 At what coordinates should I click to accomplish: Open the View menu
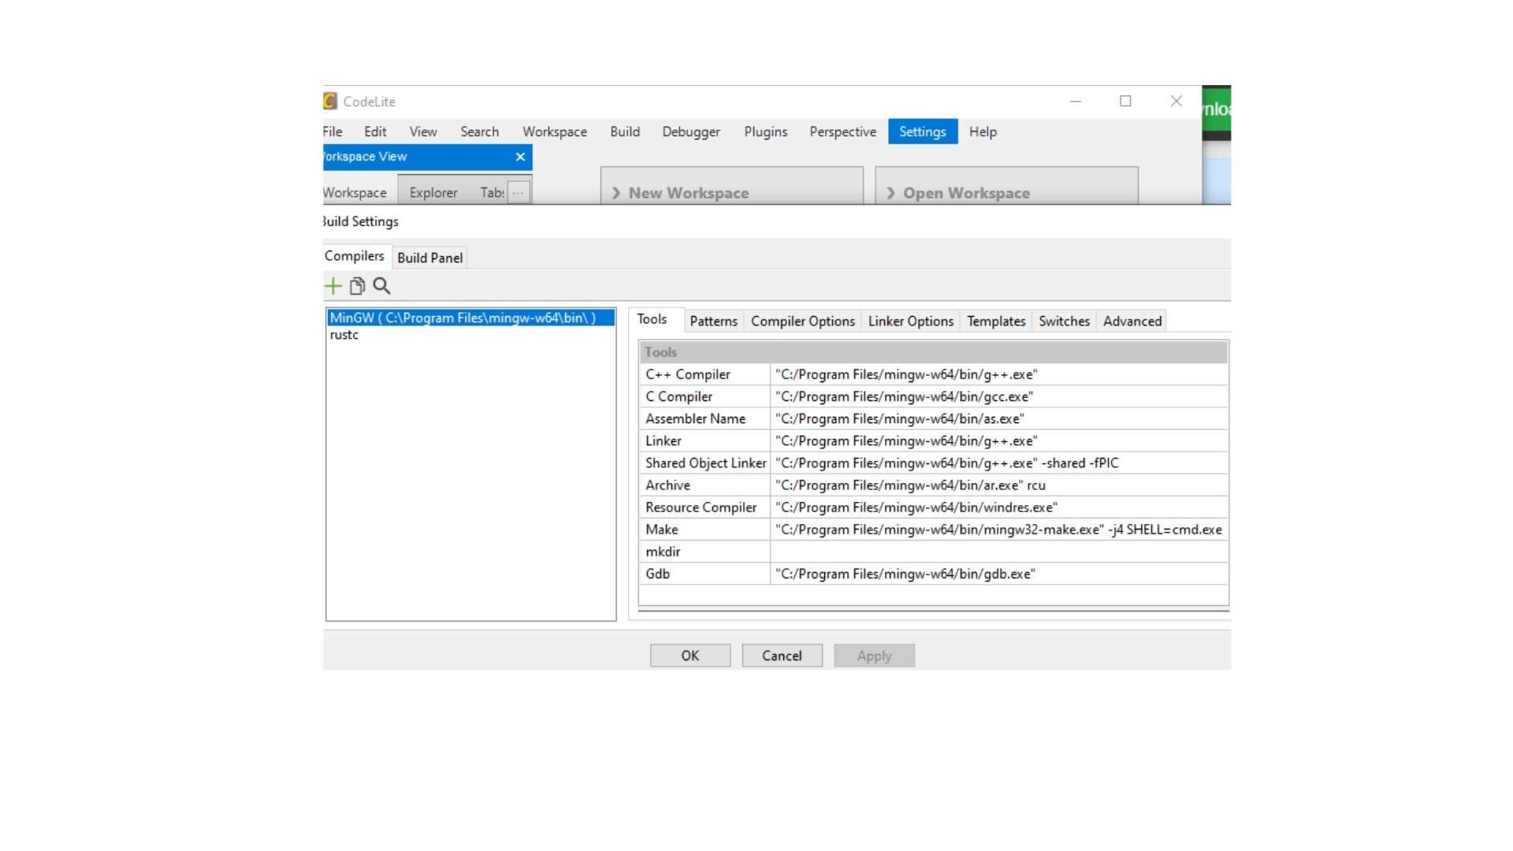coord(423,132)
